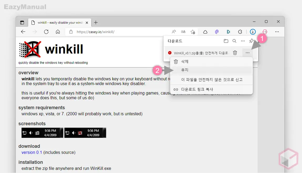Pin the downloads panel
This screenshot has height=173, width=302.
251,41
